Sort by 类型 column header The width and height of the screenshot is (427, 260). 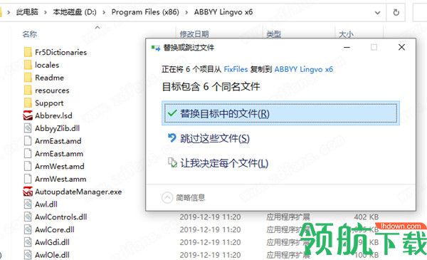[274, 34]
